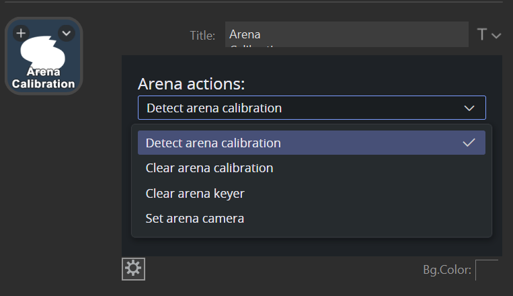The width and height of the screenshot is (513, 296).
Task: Click into the Title text field
Action: tap(346, 34)
